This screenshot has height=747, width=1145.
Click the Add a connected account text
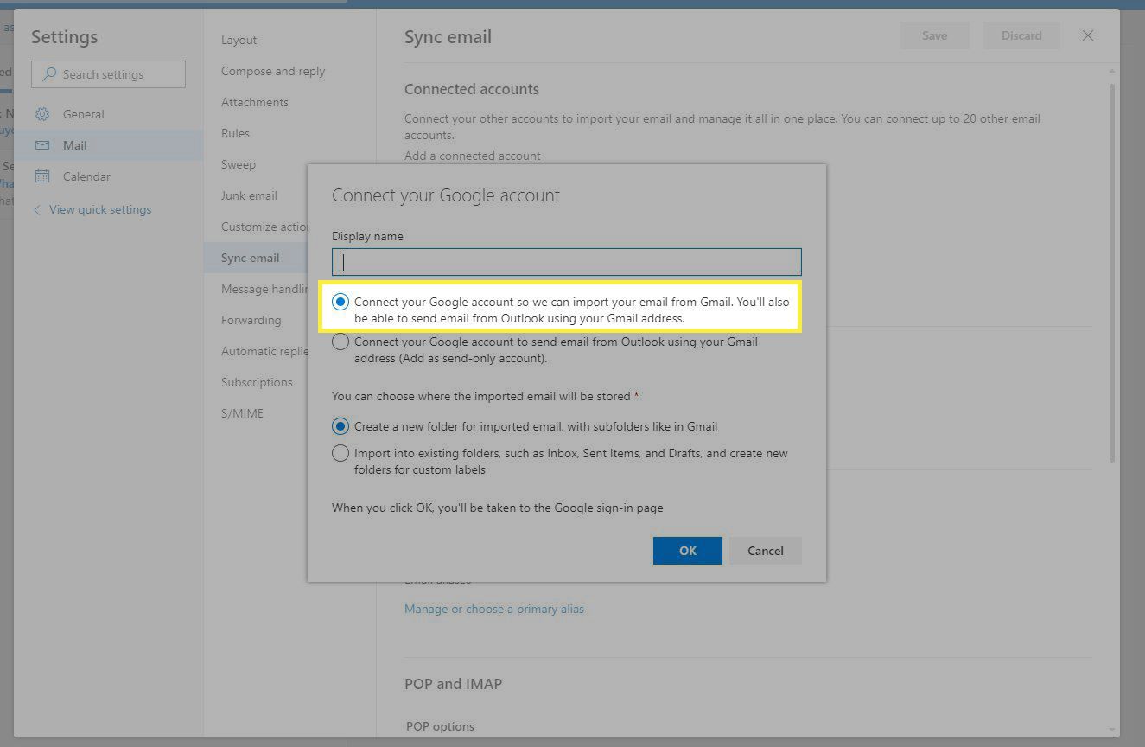(x=473, y=156)
